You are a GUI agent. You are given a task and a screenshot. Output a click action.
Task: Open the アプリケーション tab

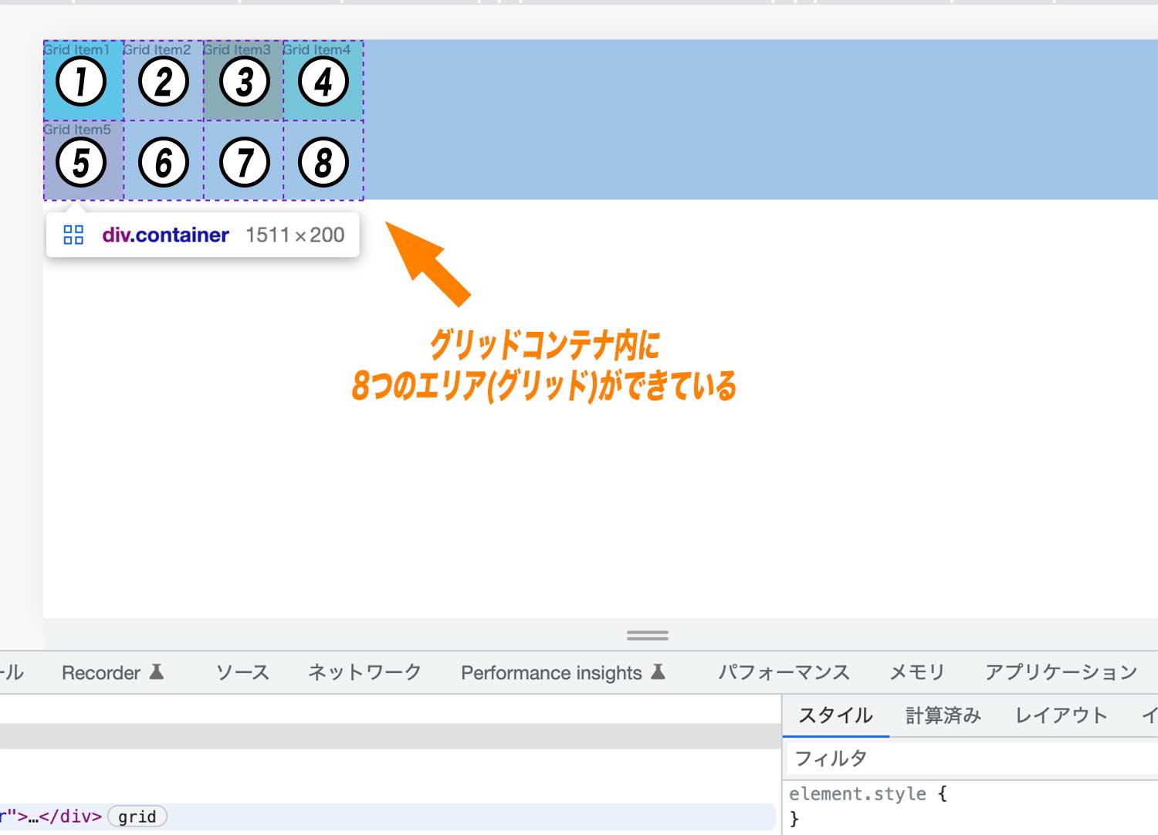(1061, 673)
